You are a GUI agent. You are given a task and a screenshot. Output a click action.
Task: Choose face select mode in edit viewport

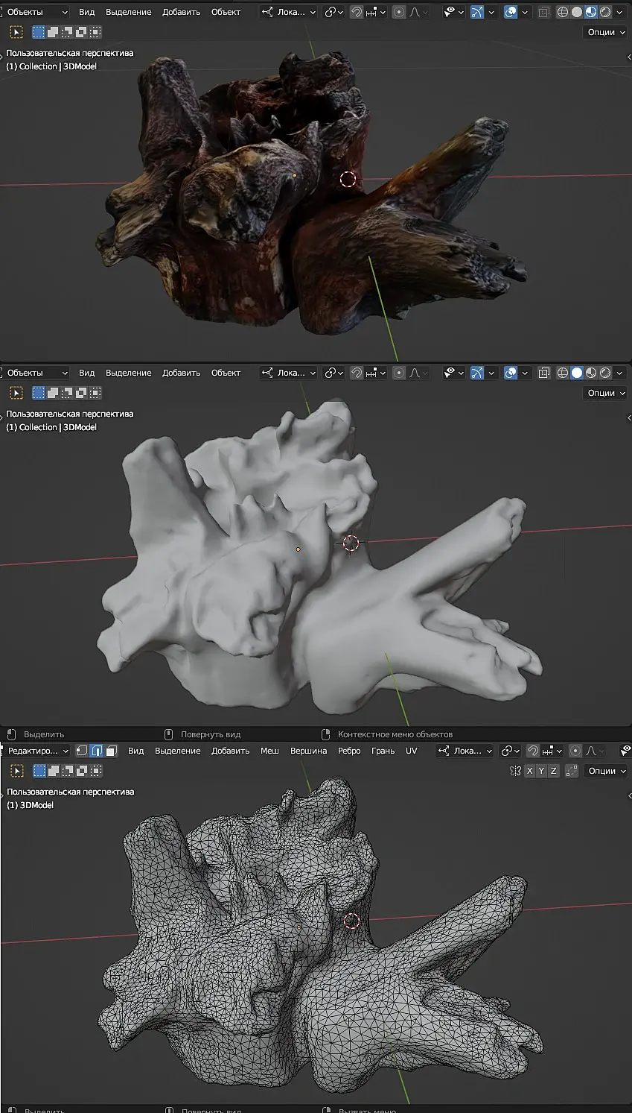click(x=112, y=751)
